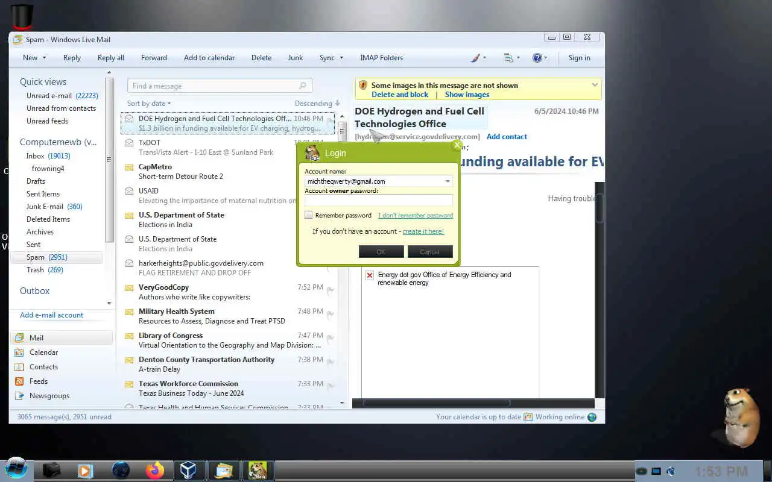772x482 pixels.
Task: Open VirtualBox from the taskbar
Action: [188, 470]
